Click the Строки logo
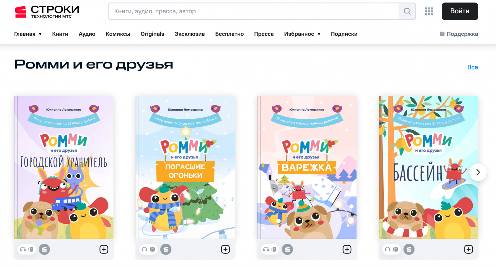The width and height of the screenshot is (496, 267). pyautogui.click(x=47, y=12)
